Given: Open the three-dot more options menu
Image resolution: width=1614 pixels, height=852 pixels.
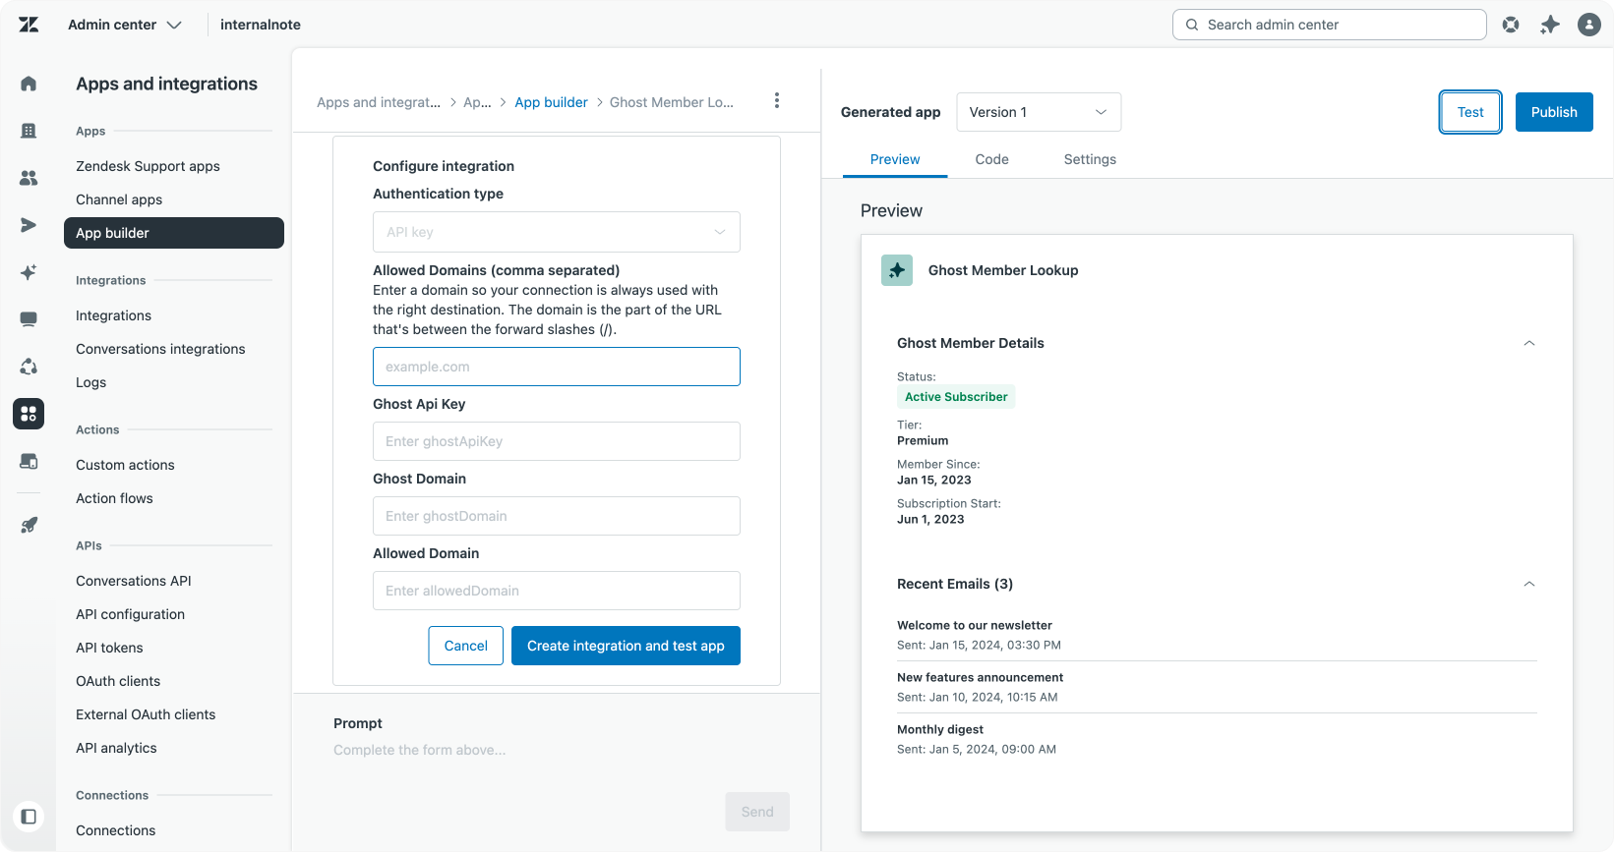Looking at the screenshot, I should 777,100.
